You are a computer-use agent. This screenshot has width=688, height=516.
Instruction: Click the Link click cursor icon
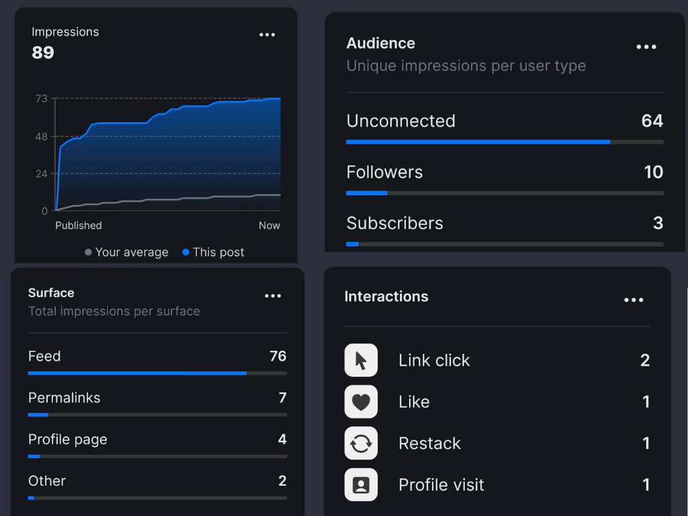click(x=361, y=360)
